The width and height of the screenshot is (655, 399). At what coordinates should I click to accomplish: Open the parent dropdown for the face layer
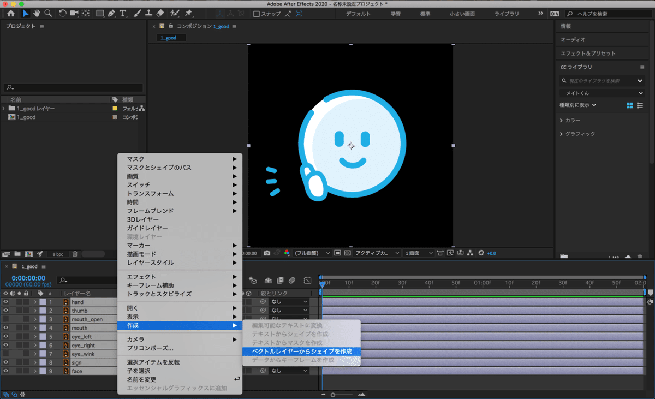coord(289,371)
